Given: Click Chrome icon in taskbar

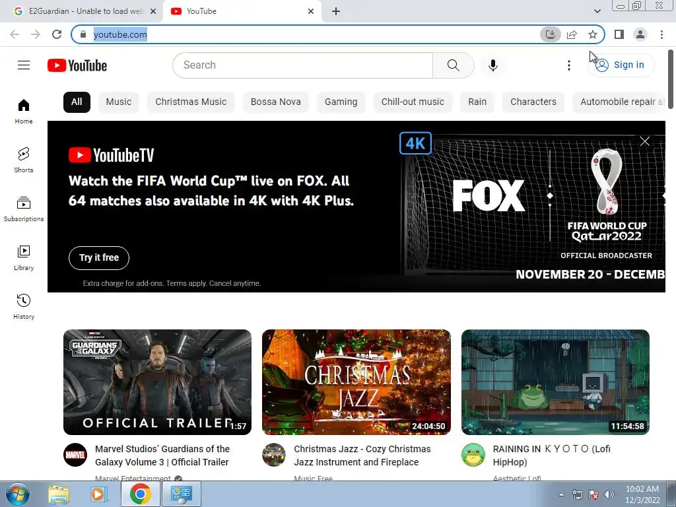Looking at the screenshot, I should (141, 494).
